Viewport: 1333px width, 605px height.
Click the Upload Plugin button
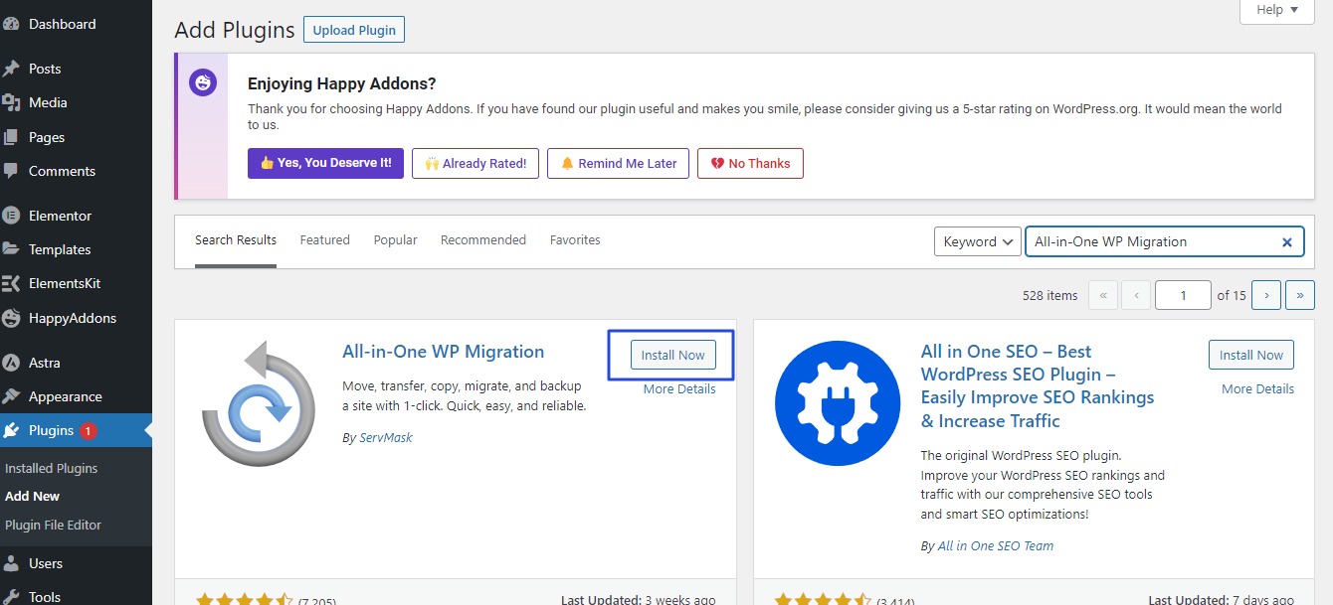pos(354,30)
